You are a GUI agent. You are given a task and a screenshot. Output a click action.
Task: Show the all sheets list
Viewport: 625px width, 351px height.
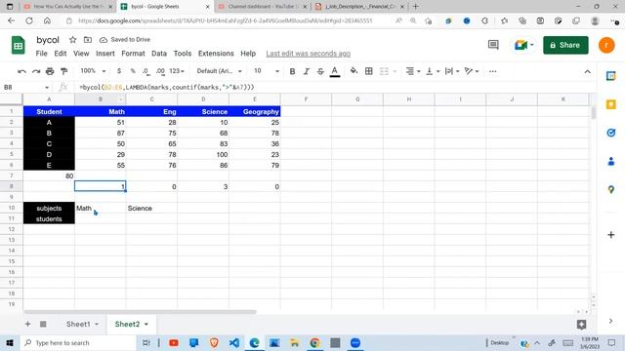click(43, 324)
